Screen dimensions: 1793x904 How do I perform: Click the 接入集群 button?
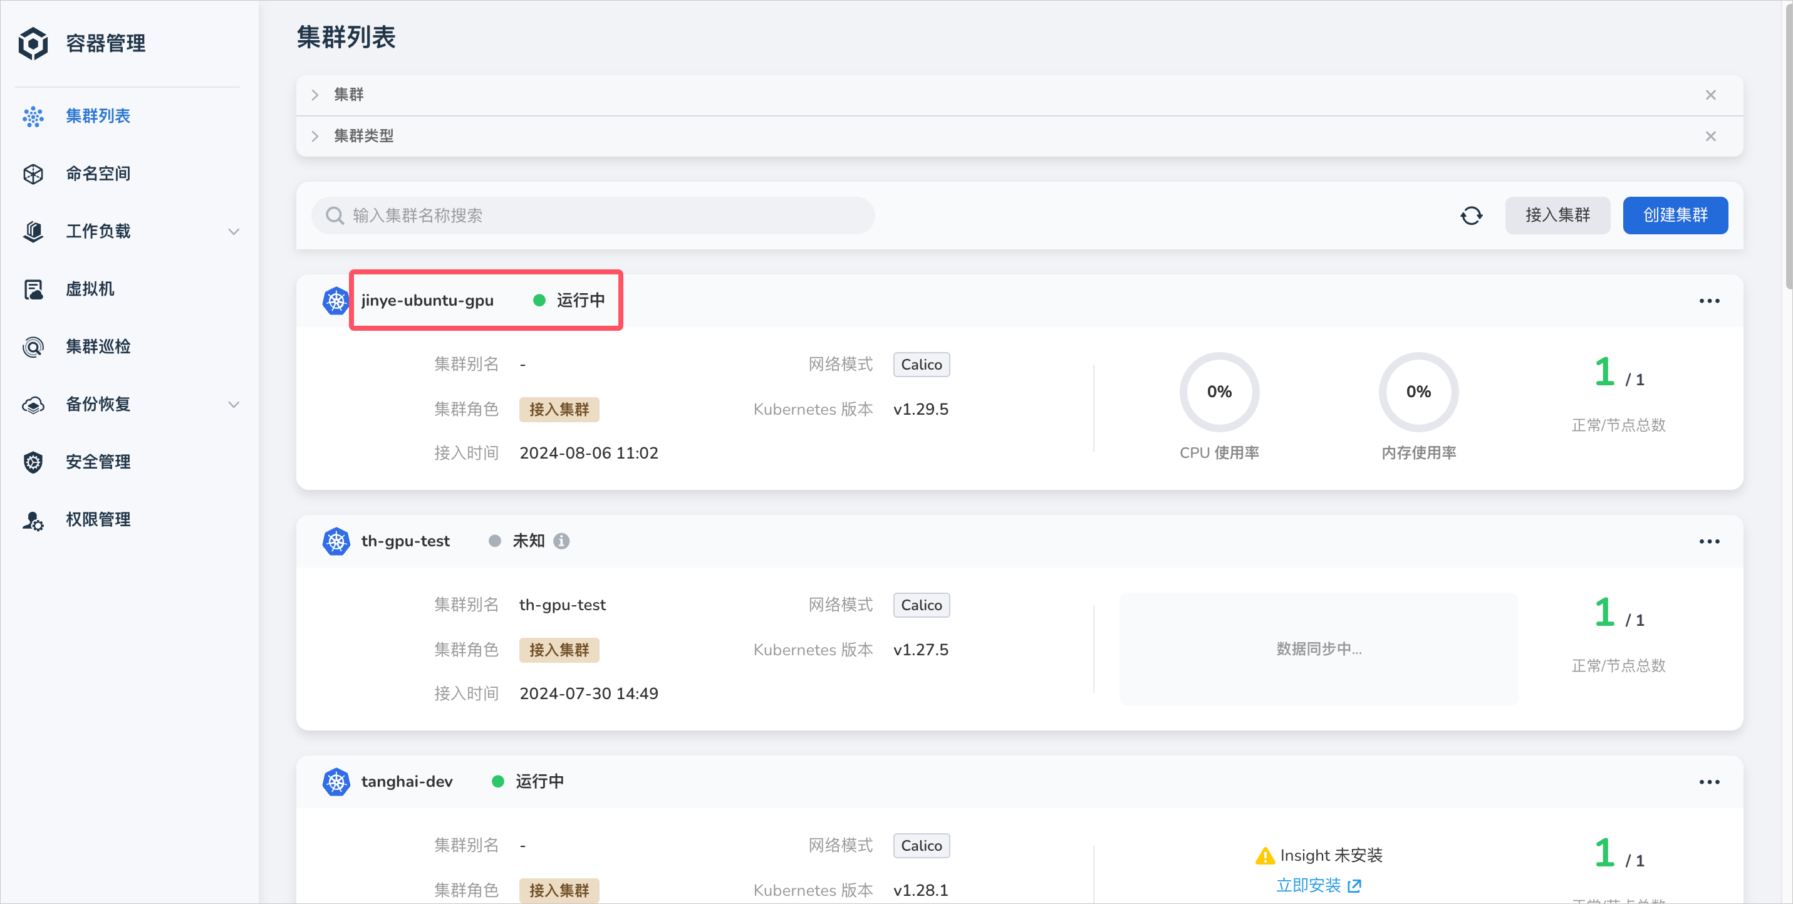point(1557,216)
